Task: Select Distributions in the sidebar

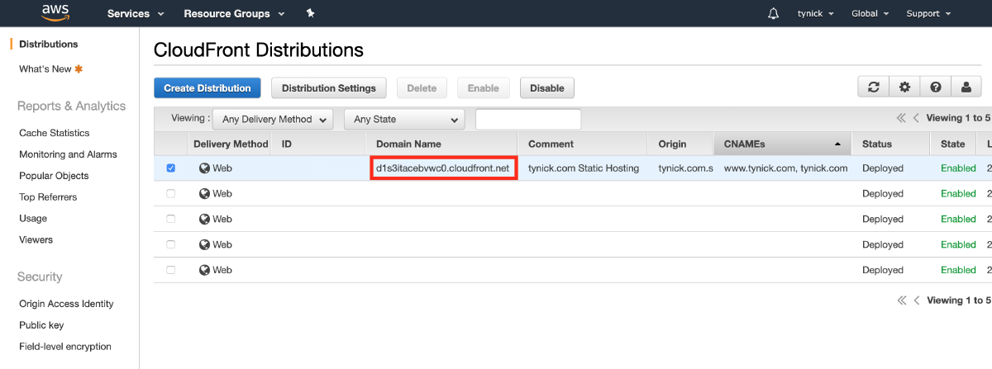Action: 49,45
